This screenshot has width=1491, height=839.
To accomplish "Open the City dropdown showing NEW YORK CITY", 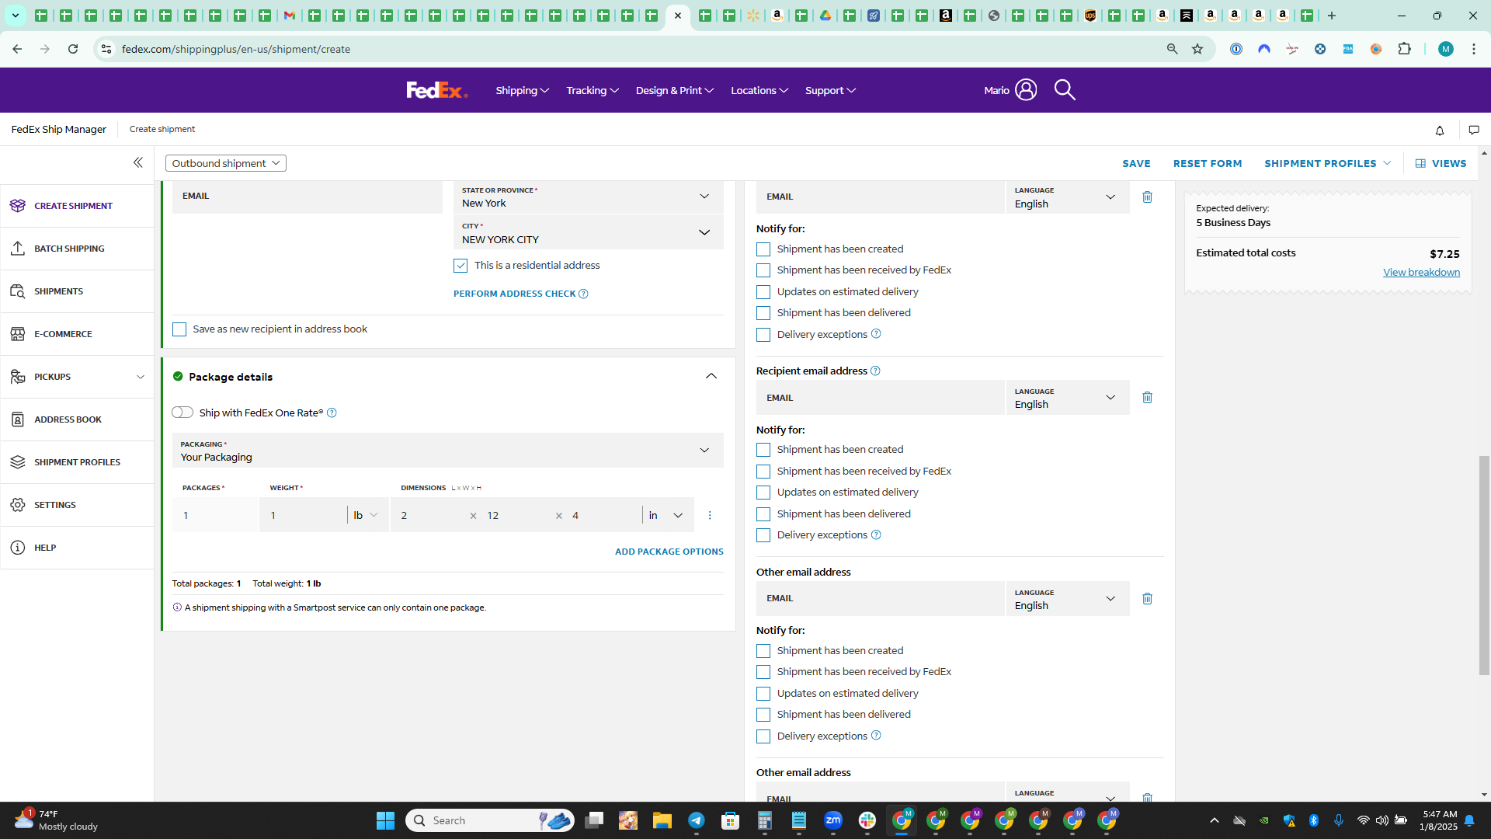I will [x=588, y=233].
